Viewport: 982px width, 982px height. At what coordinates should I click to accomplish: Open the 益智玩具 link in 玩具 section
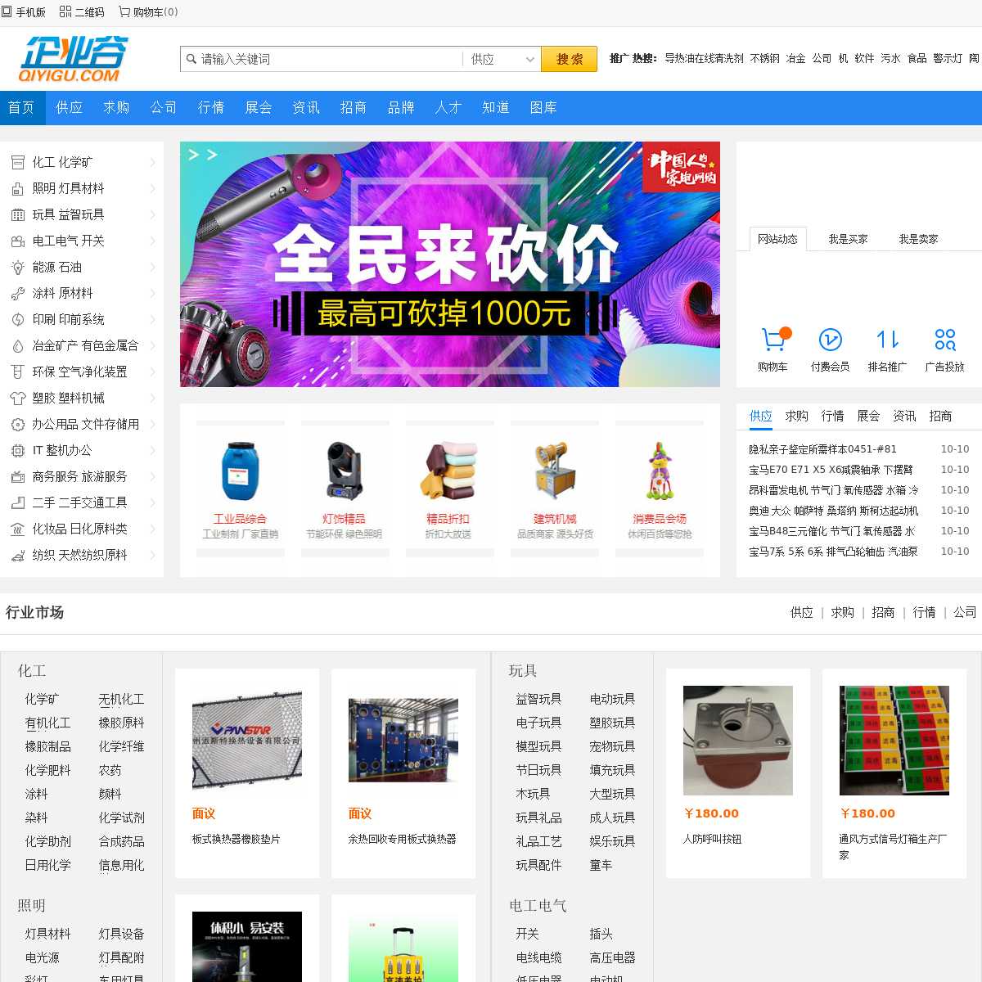coord(538,699)
